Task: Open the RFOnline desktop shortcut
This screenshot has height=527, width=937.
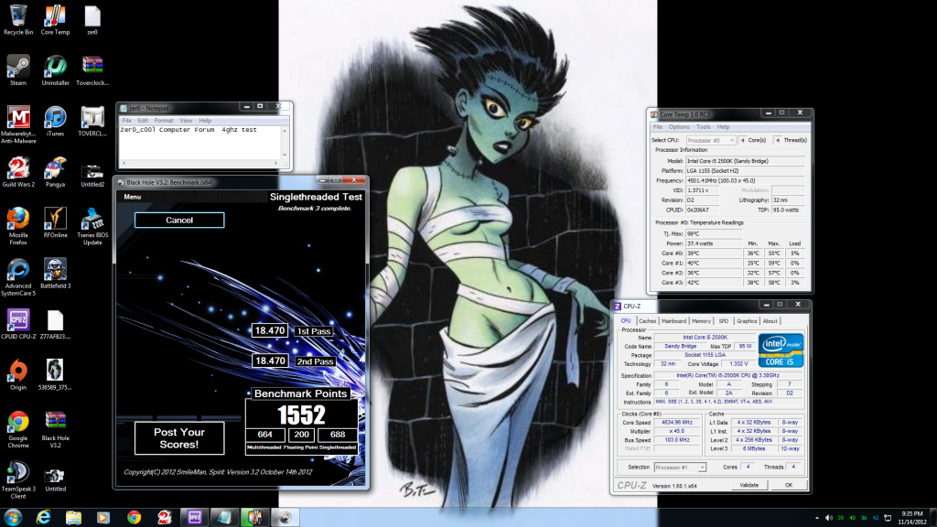Action: point(55,223)
